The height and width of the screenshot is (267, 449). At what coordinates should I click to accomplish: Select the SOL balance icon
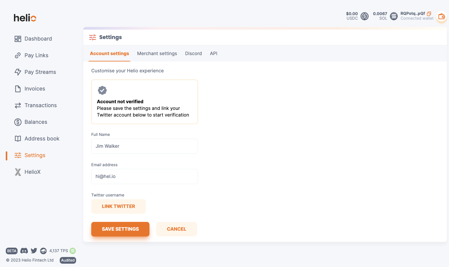[394, 16]
